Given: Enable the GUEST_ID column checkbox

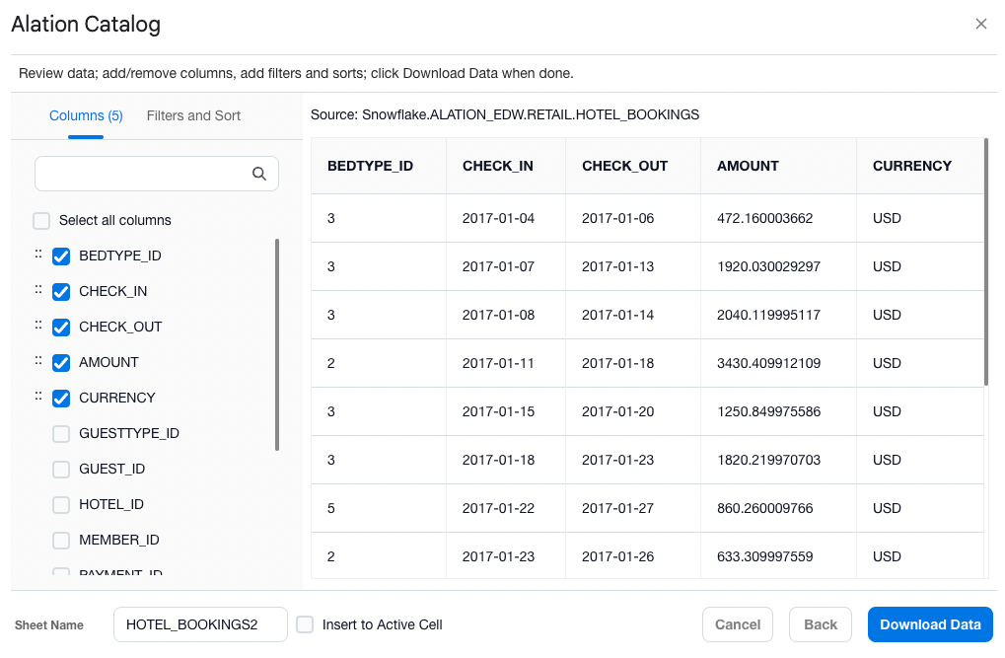Looking at the screenshot, I should click(x=61, y=470).
